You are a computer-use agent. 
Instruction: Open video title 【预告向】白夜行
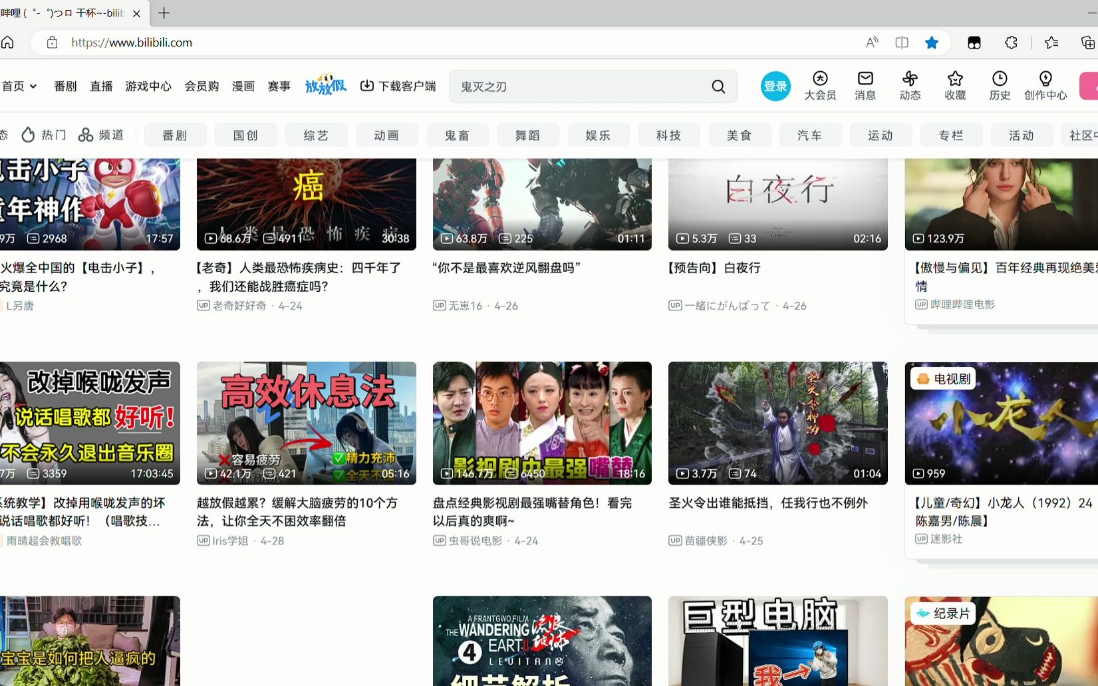click(714, 268)
